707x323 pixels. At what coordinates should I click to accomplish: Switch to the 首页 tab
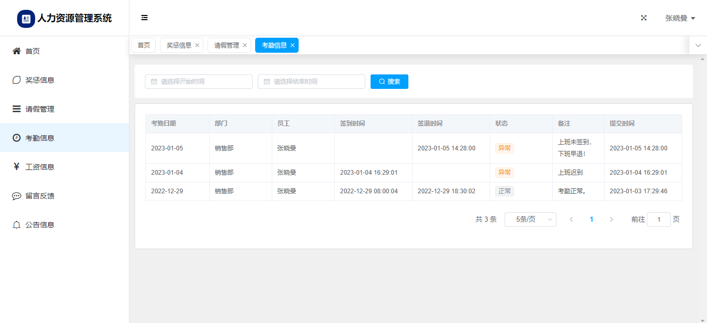[x=143, y=45]
